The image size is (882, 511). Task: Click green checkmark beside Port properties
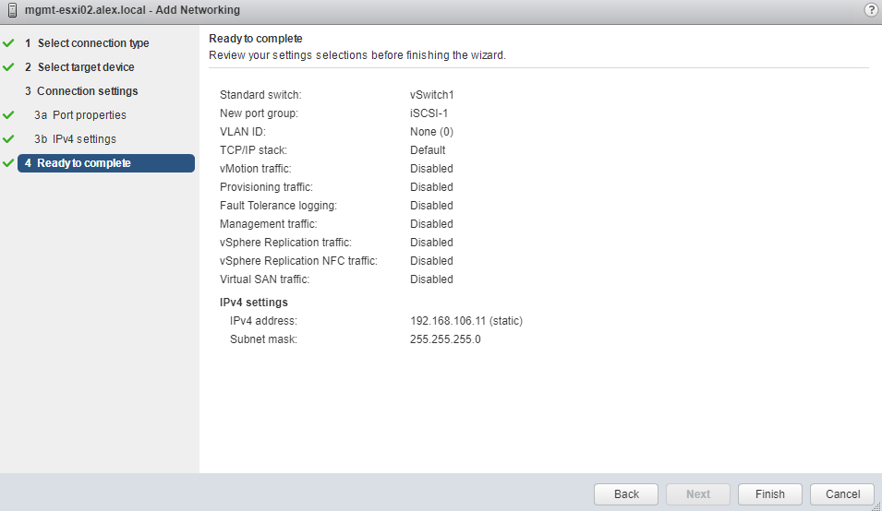coord(9,115)
